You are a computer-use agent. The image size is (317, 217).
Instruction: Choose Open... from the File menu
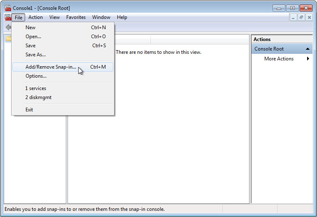pyautogui.click(x=63, y=37)
